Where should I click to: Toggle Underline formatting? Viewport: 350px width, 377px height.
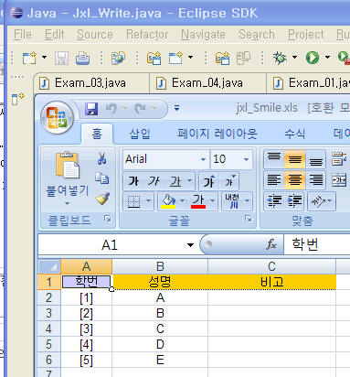pos(175,181)
